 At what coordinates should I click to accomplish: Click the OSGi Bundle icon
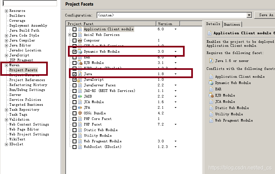[80, 113]
